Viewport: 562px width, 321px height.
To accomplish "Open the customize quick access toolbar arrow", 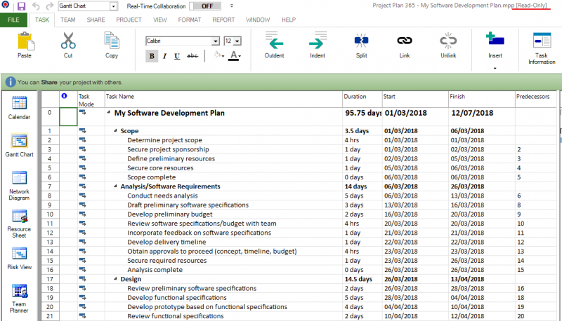I will (x=232, y=6).
